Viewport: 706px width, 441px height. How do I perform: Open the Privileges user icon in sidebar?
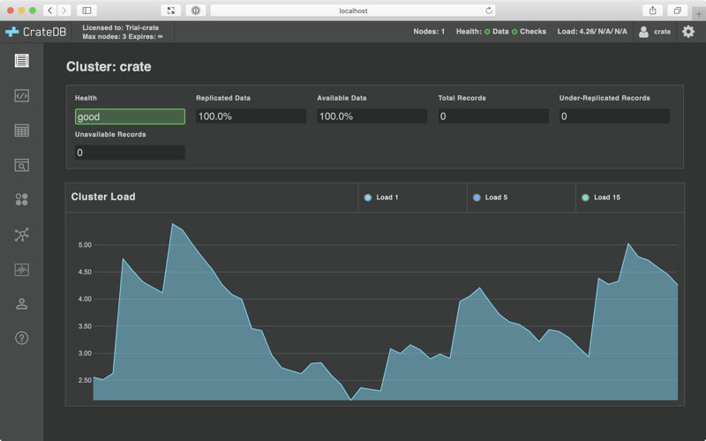[x=21, y=304]
